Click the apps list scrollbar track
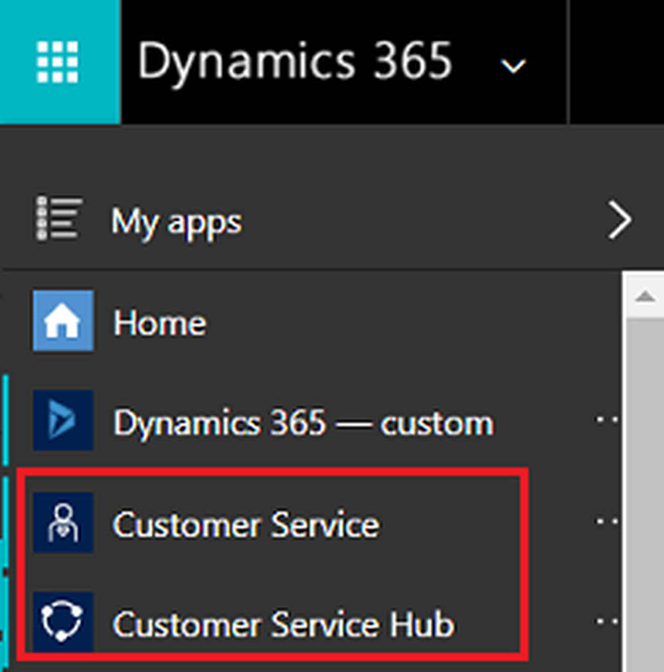Screen dimensions: 664x672 [x=644, y=495]
